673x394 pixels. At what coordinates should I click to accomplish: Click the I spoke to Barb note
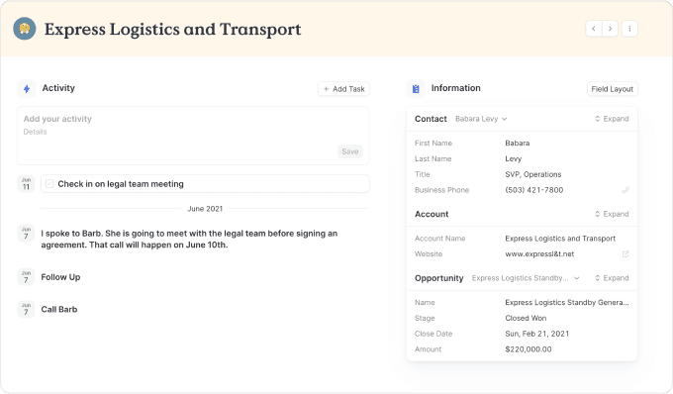tap(189, 239)
